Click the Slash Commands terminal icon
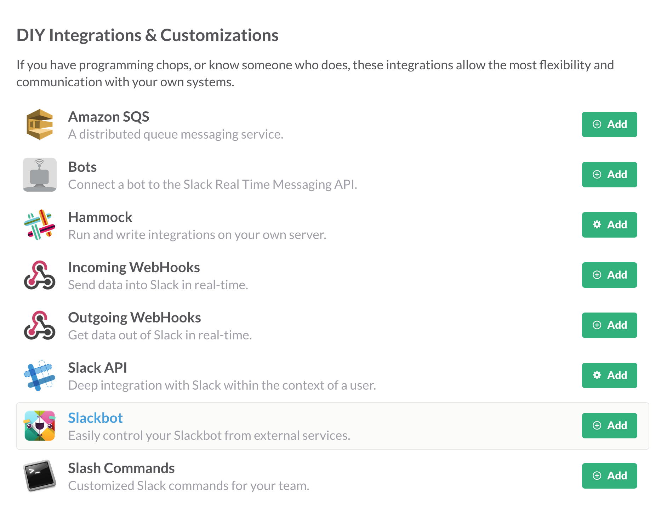Screen dimensions: 667x519 pos(39,476)
